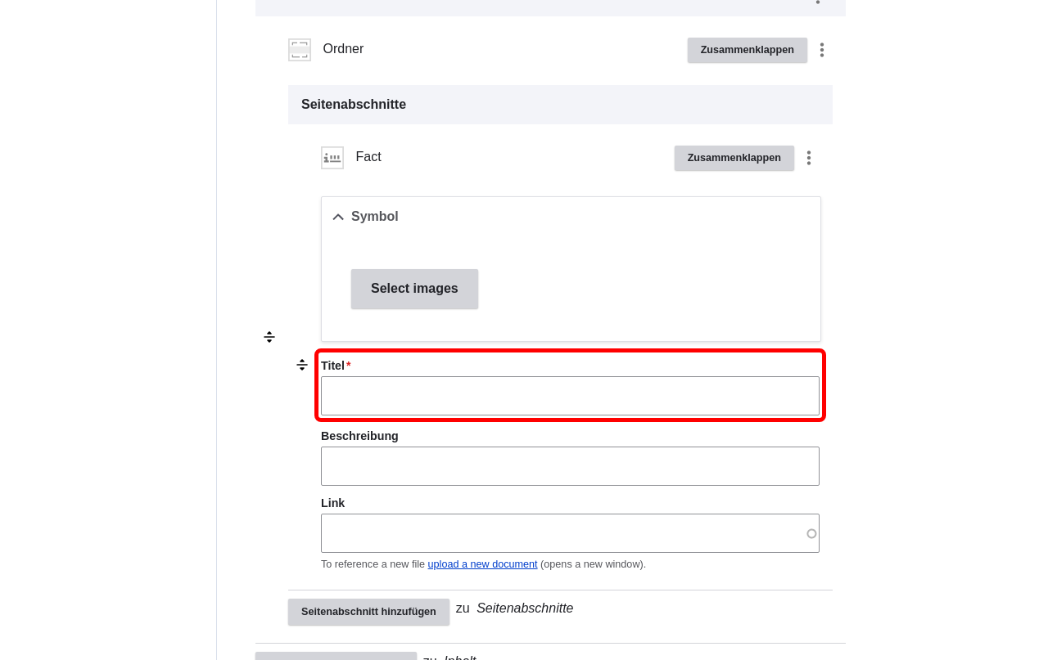Click the Fact paragraph type icon
Viewport: 1048px width, 660px height.
[332, 158]
